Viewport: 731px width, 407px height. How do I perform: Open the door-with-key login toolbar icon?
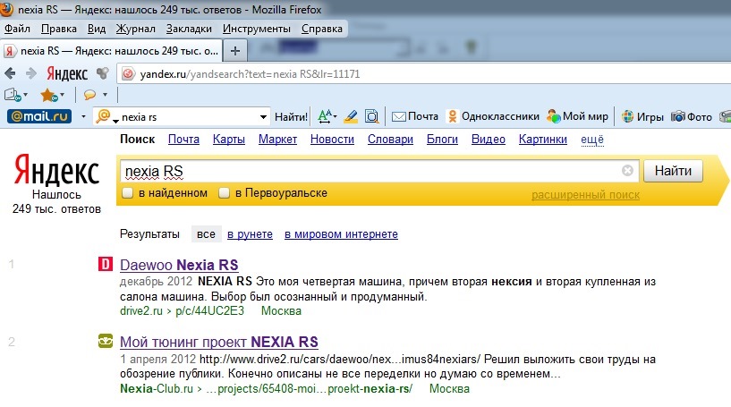[13, 95]
